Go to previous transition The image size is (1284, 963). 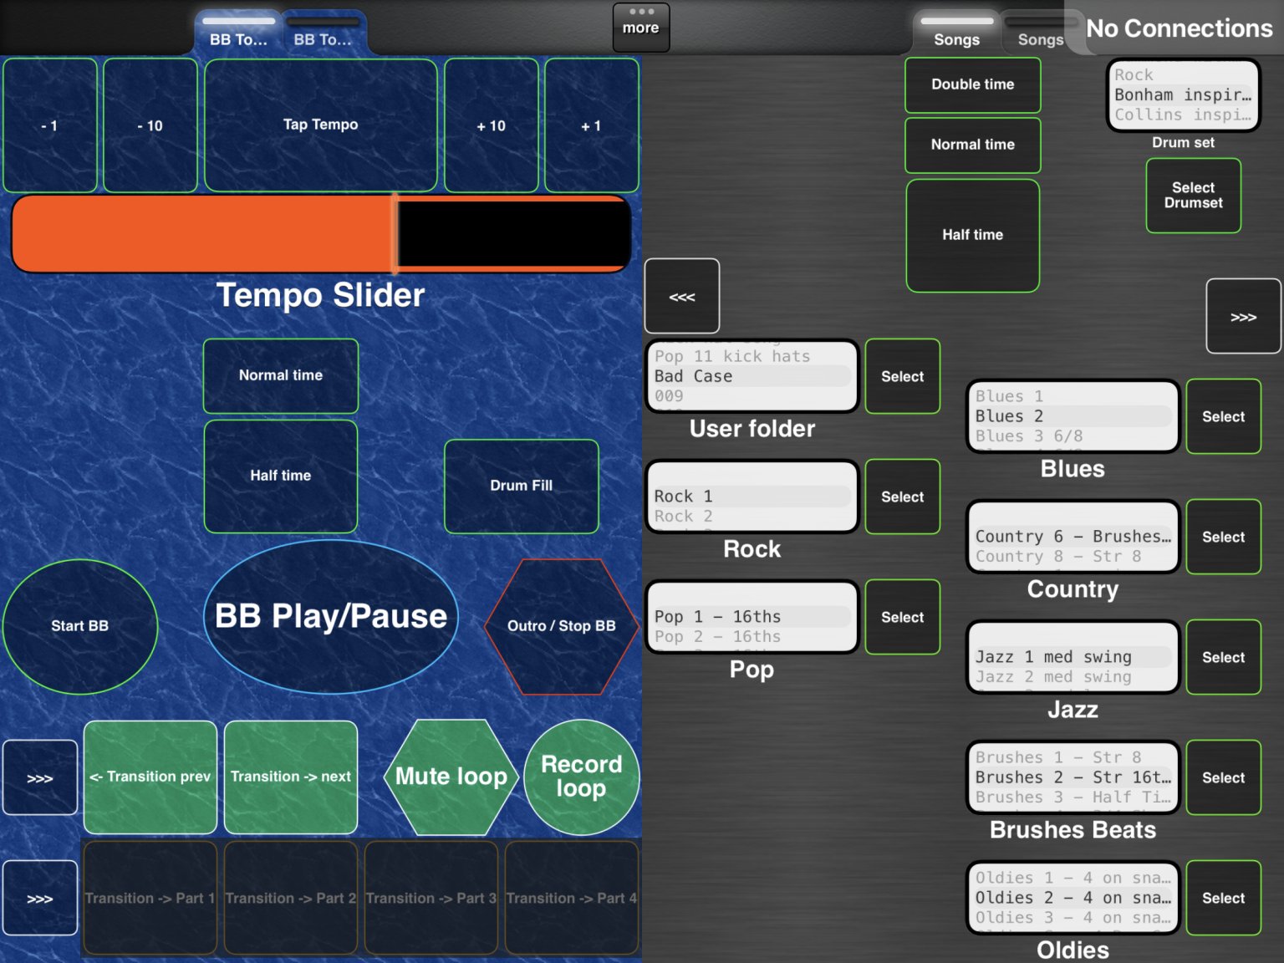click(x=150, y=777)
